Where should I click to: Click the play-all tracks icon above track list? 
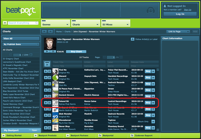(x=47, y=64)
